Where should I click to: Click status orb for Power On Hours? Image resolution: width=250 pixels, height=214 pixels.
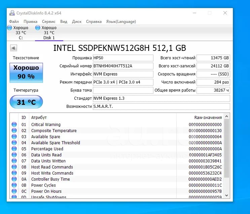point(14,191)
